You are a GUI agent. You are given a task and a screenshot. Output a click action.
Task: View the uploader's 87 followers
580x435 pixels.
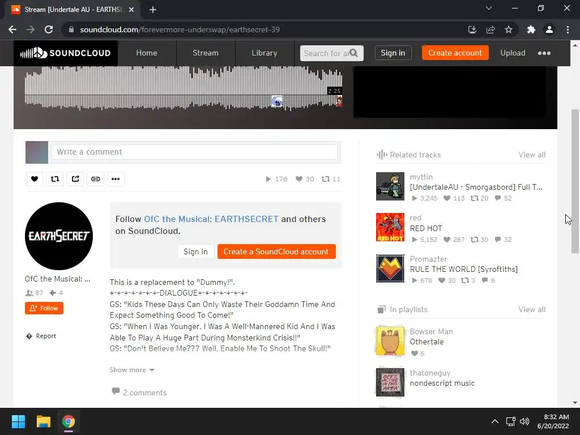34,293
